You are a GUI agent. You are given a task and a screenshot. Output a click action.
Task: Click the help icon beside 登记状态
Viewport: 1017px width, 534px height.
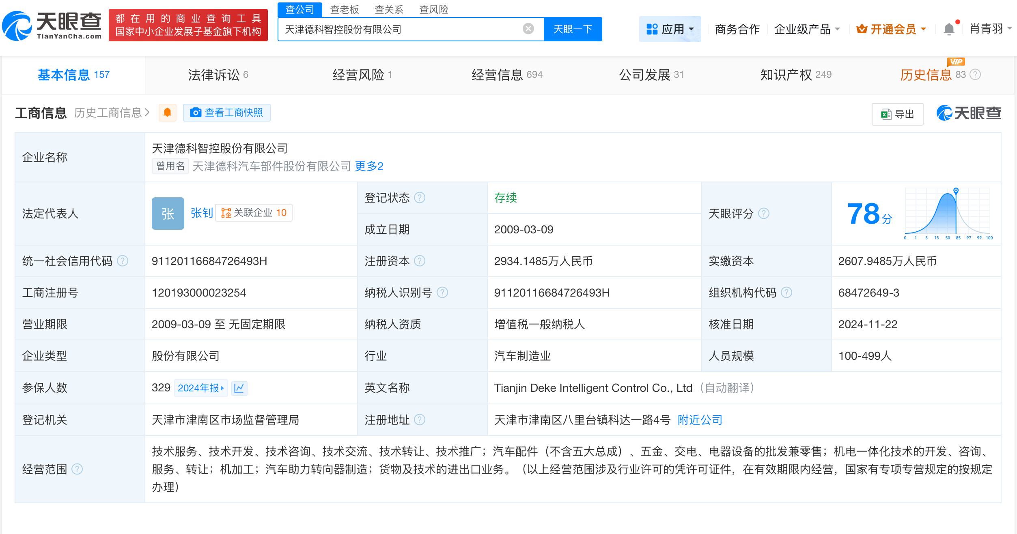click(x=420, y=198)
